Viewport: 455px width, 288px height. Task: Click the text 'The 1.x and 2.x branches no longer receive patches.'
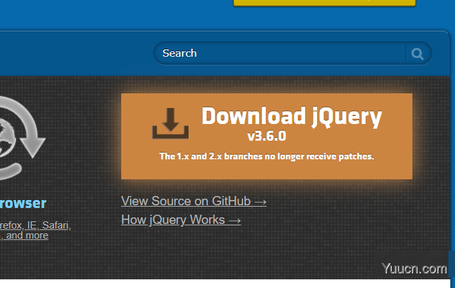pos(266,156)
